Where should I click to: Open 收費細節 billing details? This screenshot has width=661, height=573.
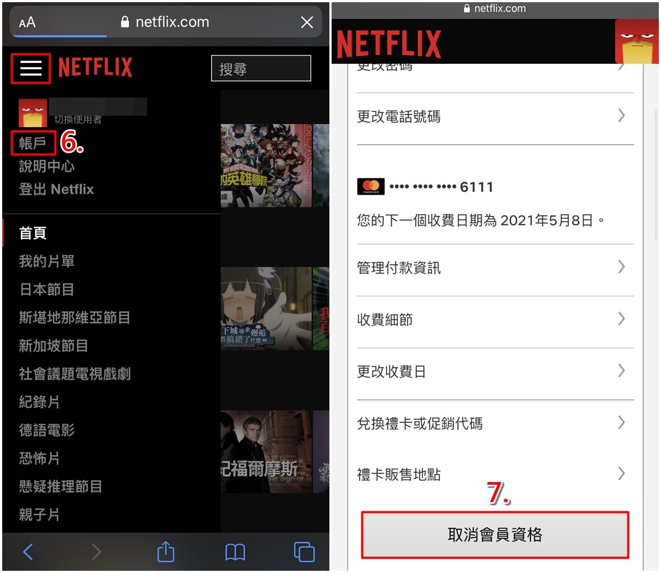coord(495,320)
